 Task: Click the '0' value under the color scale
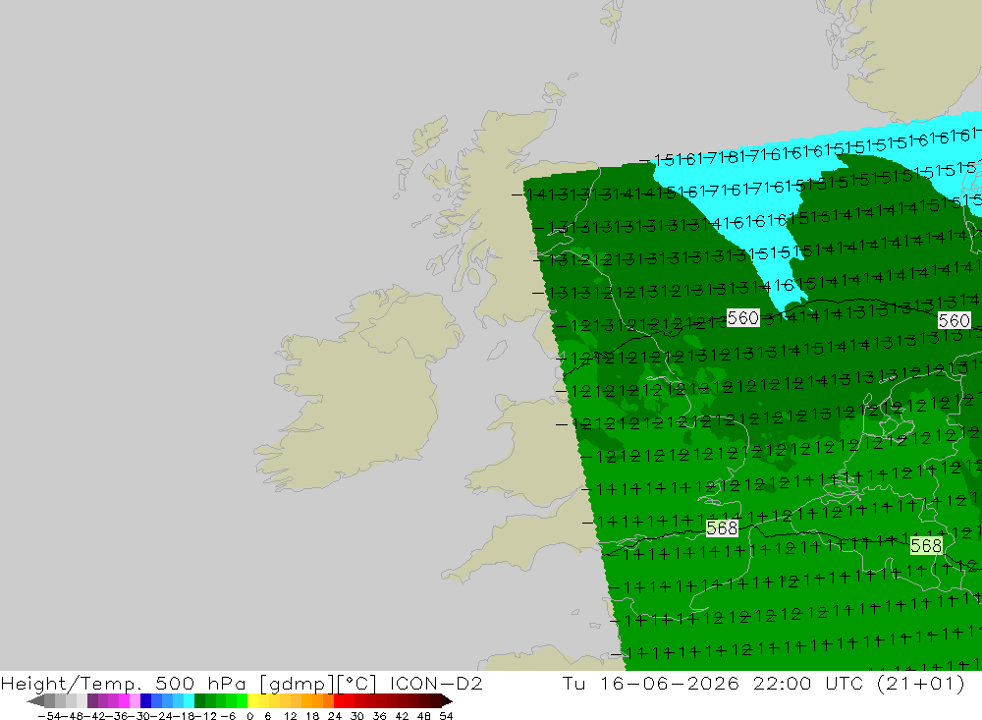[x=249, y=716]
